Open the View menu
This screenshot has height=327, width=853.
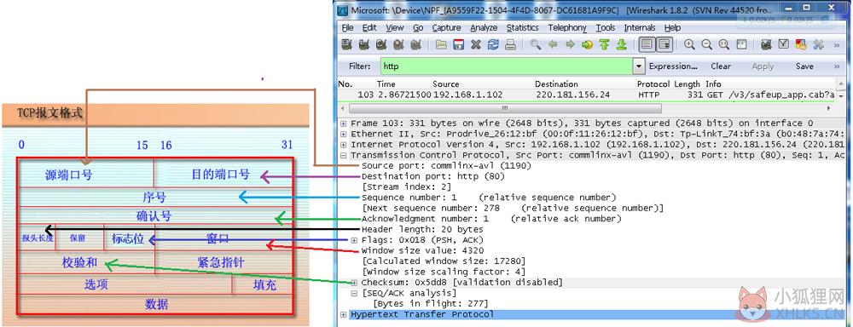[395, 28]
